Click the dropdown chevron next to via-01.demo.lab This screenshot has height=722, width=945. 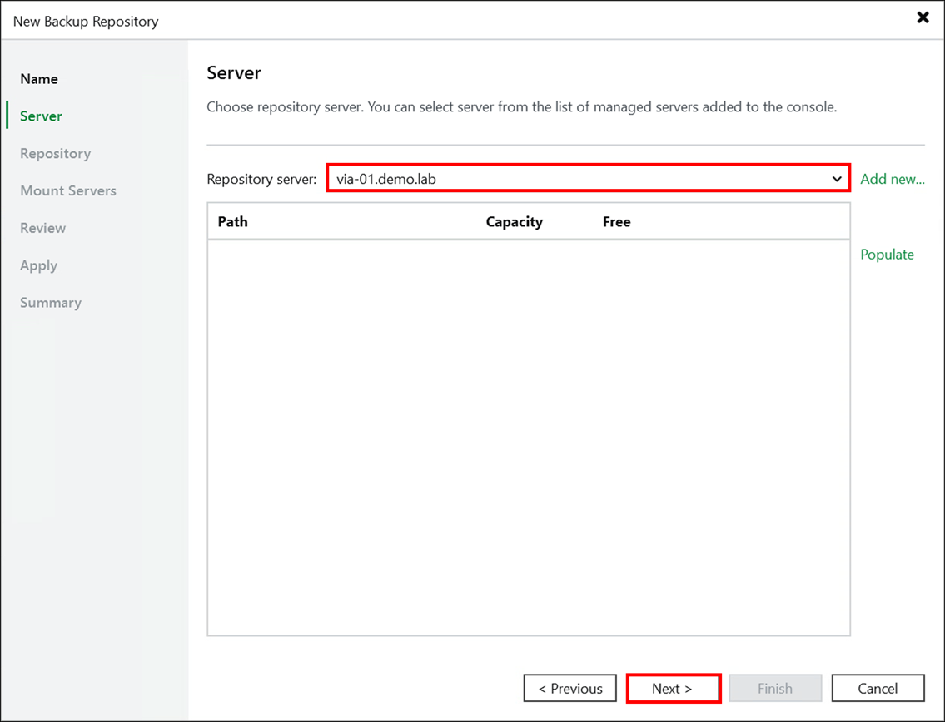pyautogui.click(x=837, y=178)
